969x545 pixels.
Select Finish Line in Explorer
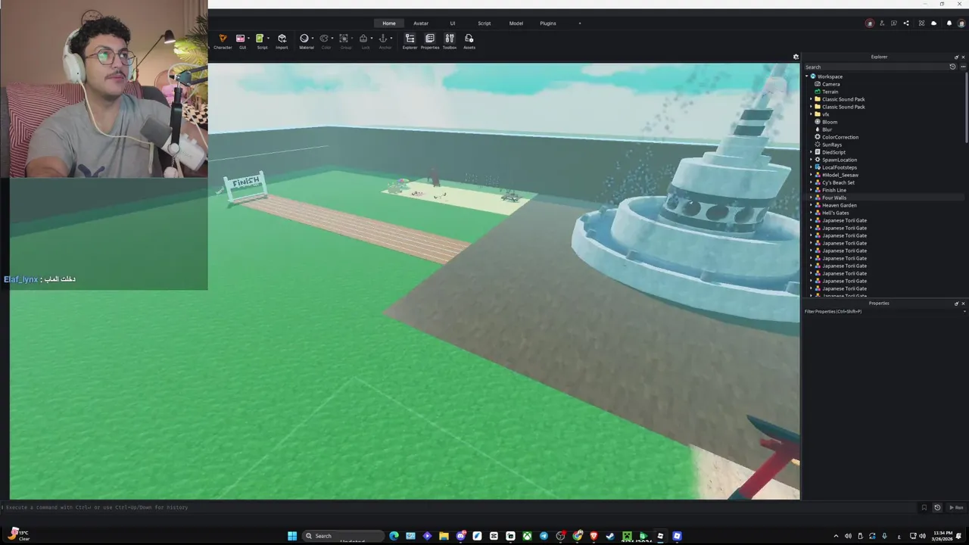(834, 190)
